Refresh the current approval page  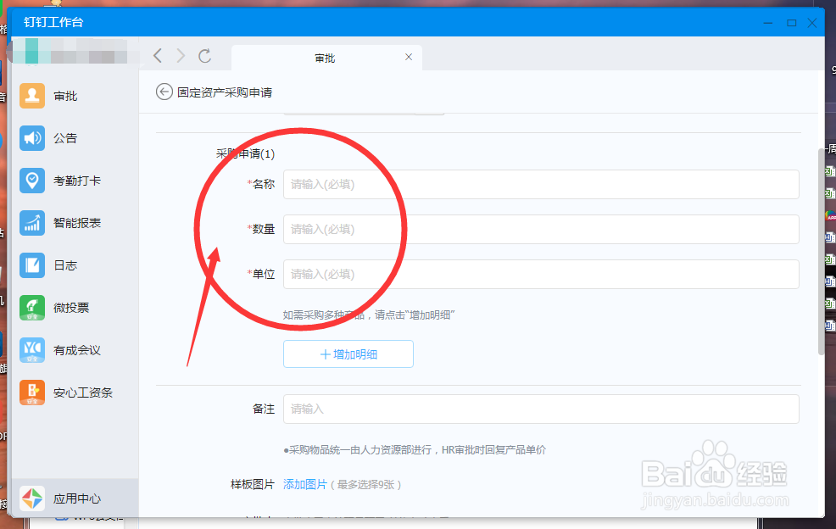[x=205, y=56]
